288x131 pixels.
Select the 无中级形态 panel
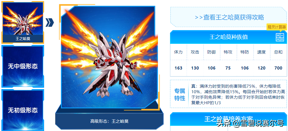23,66
